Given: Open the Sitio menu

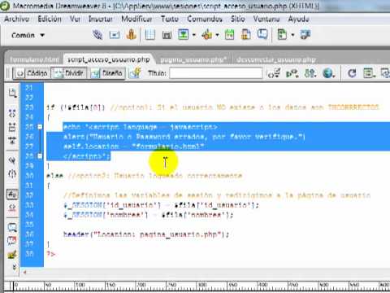Looking at the screenshot, I should (238, 19).
